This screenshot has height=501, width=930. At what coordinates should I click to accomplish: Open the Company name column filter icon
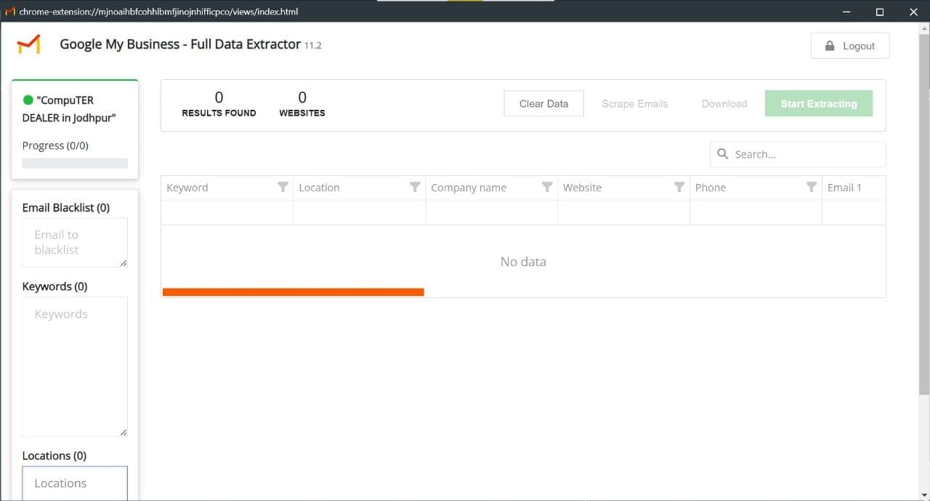(547, 187)
